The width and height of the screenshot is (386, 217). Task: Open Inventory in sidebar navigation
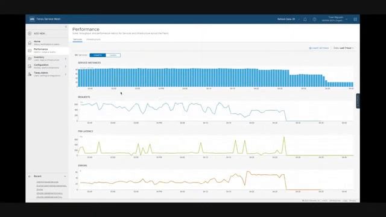47,58
